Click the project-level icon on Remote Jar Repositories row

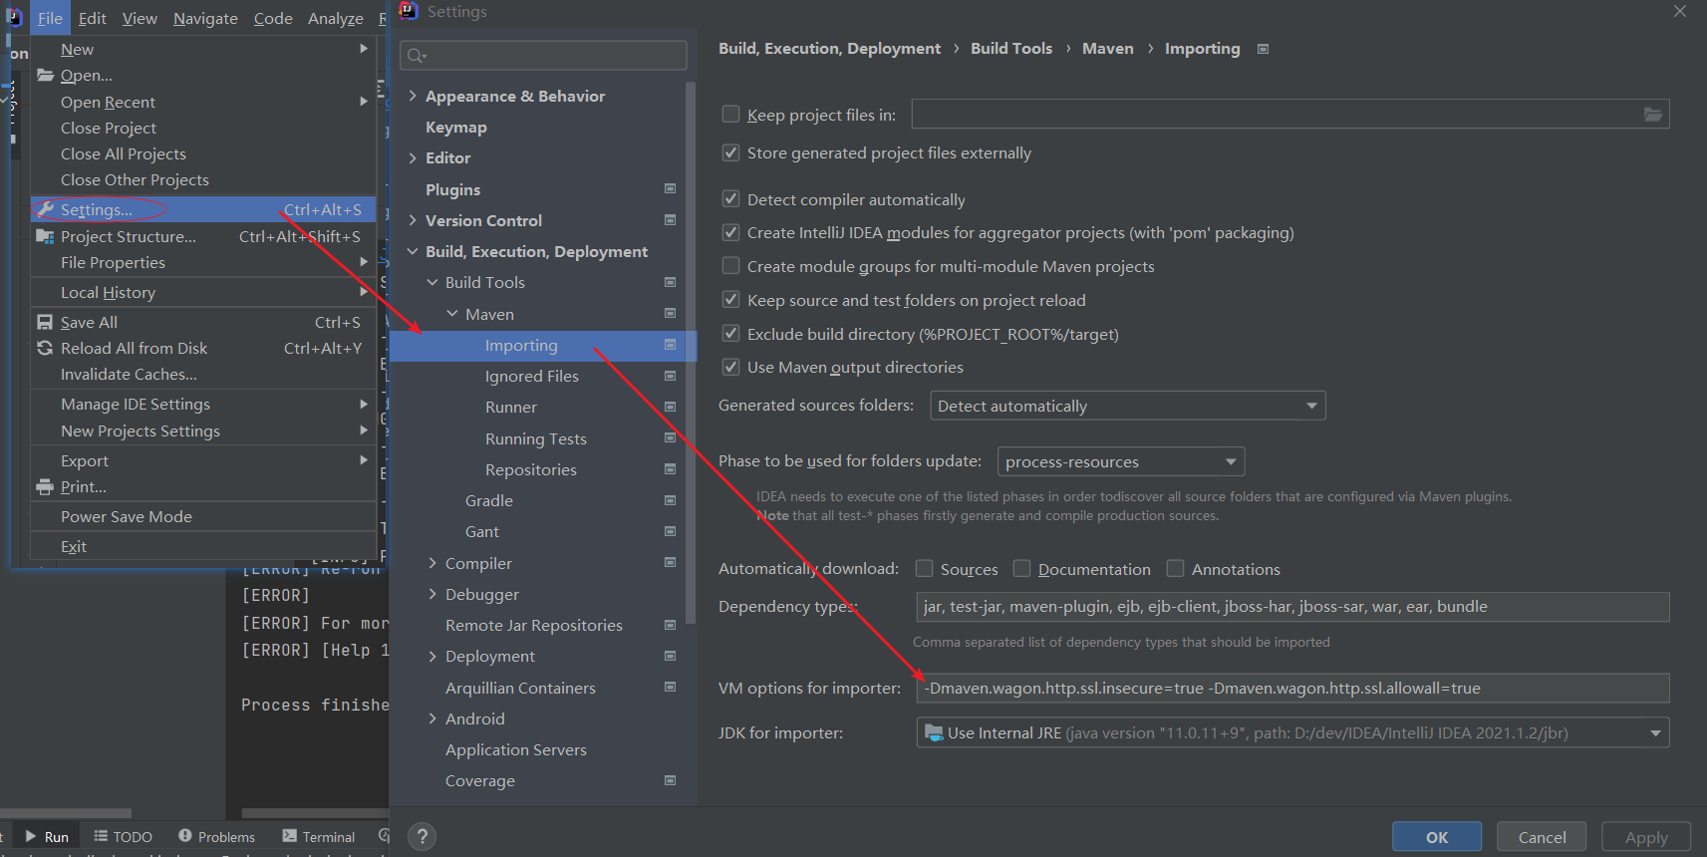click(x=670, y=625)
